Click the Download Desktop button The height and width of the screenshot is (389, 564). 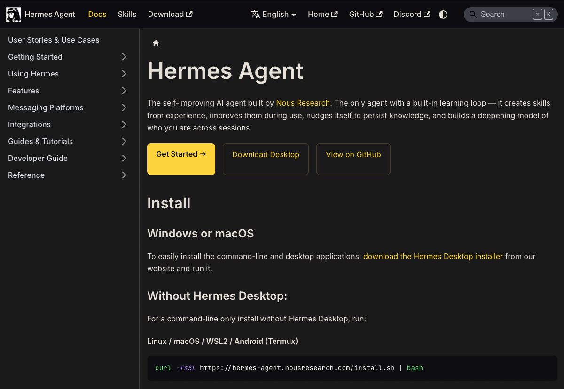pos(266,159)
